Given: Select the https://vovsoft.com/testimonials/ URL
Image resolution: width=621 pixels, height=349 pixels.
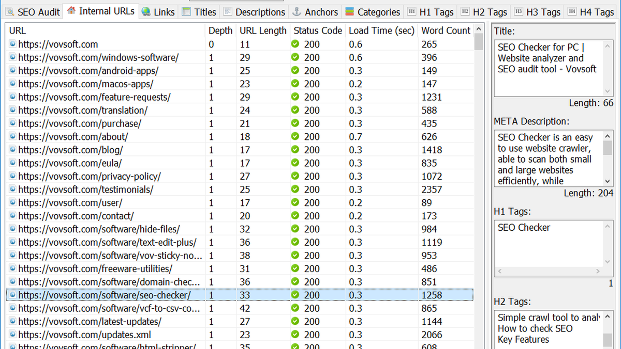Looking at the screenshot, I should (85, 189).
